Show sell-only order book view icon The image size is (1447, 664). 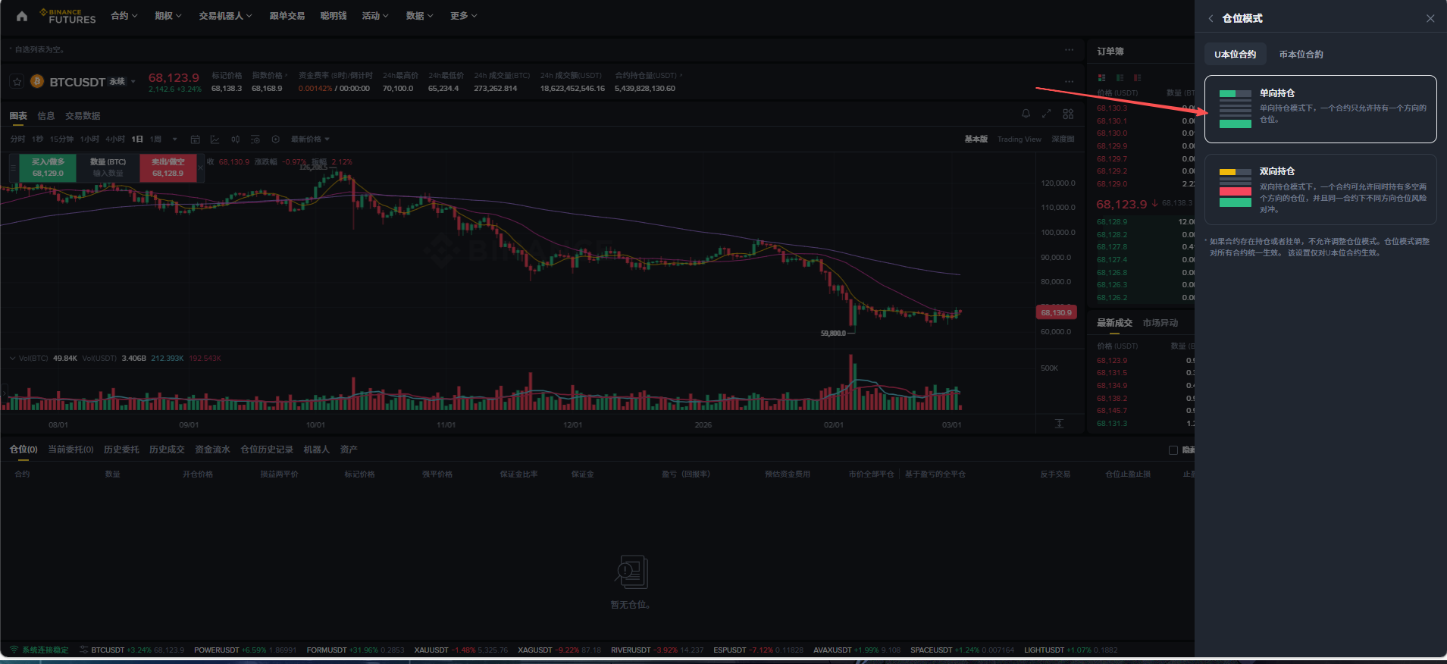tap(1138, 77)
